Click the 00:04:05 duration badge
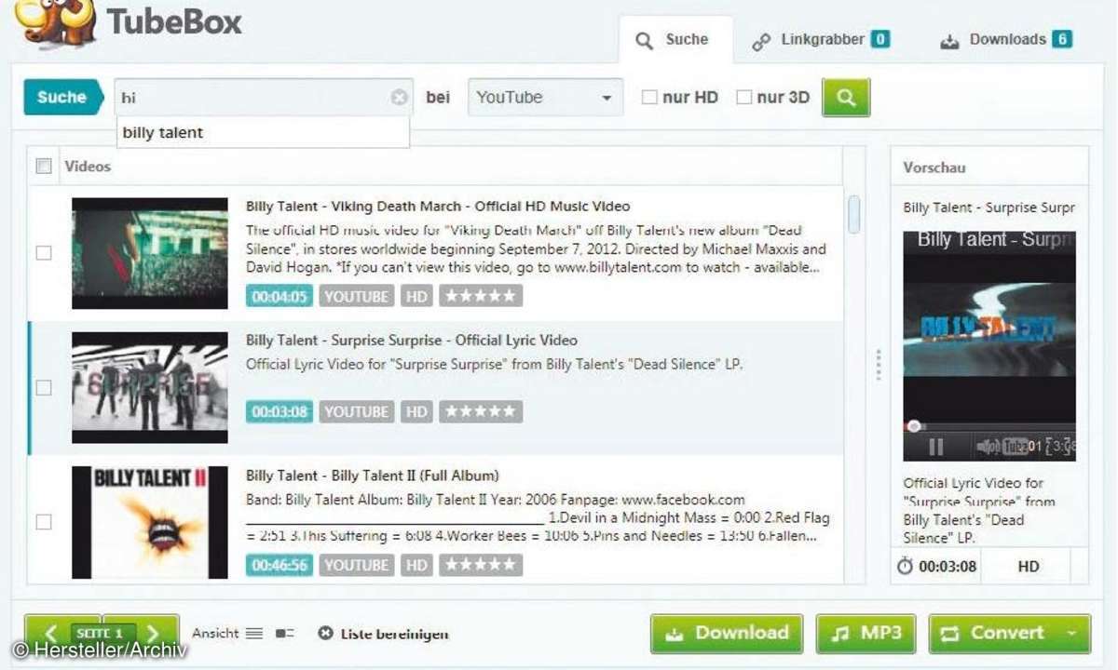The width and height of the screenshot is (1118, 670). [x=279, y=296]
